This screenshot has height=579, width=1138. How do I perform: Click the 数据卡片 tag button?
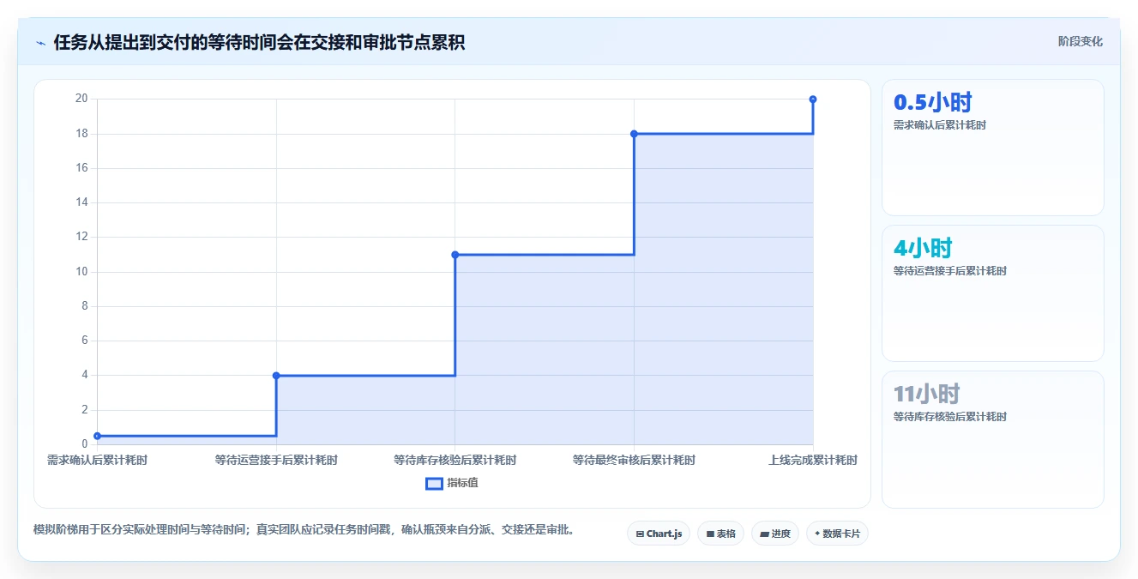837,534
